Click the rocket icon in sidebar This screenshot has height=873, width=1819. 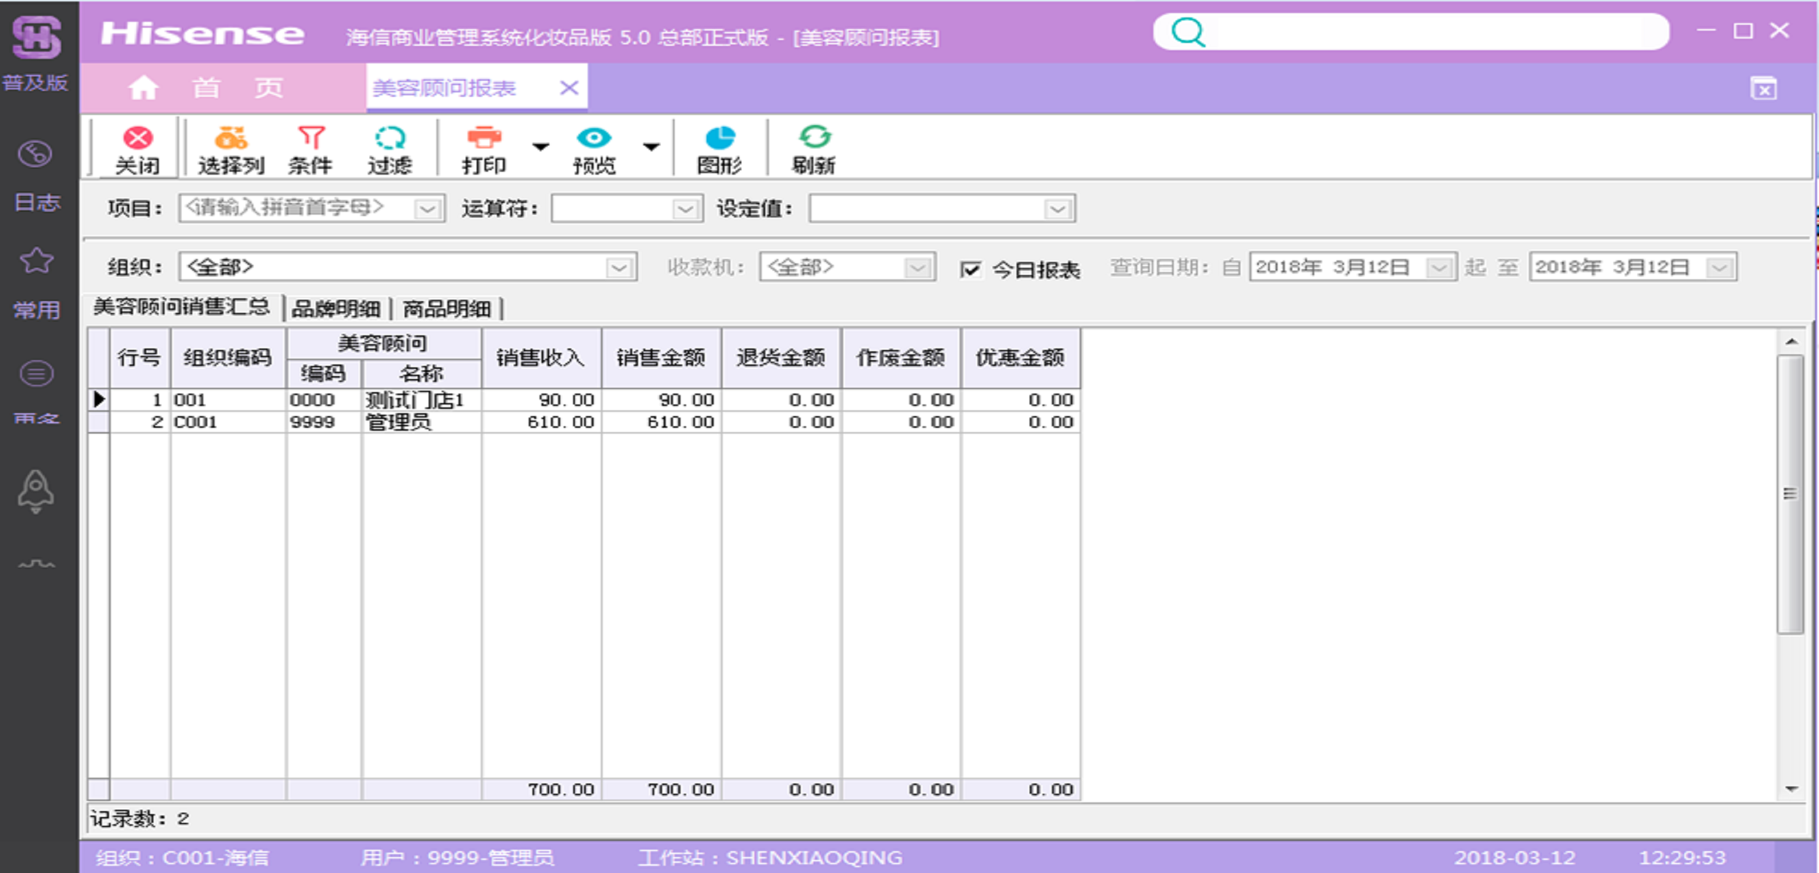pos(36,492)
